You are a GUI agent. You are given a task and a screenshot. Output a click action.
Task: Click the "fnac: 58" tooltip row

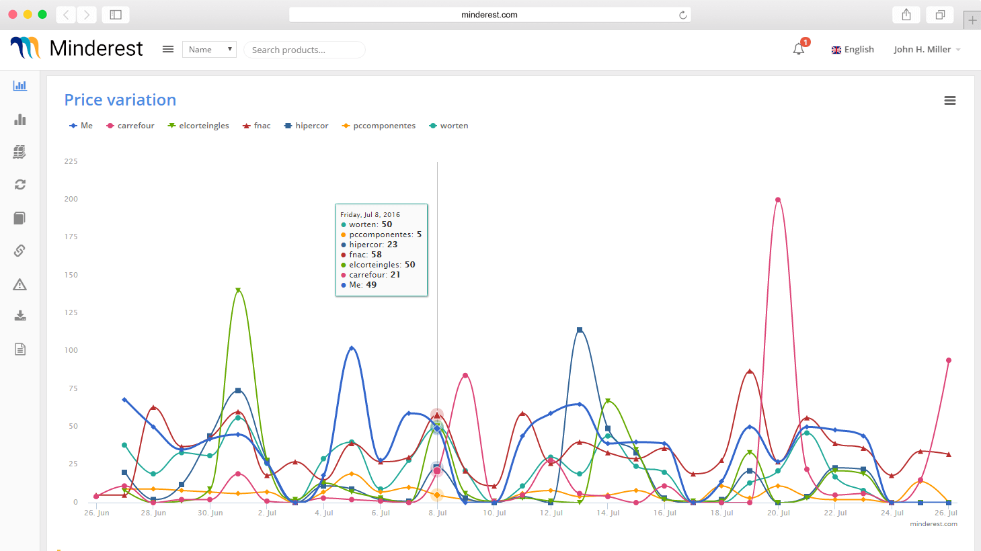(x=361, y=255)
